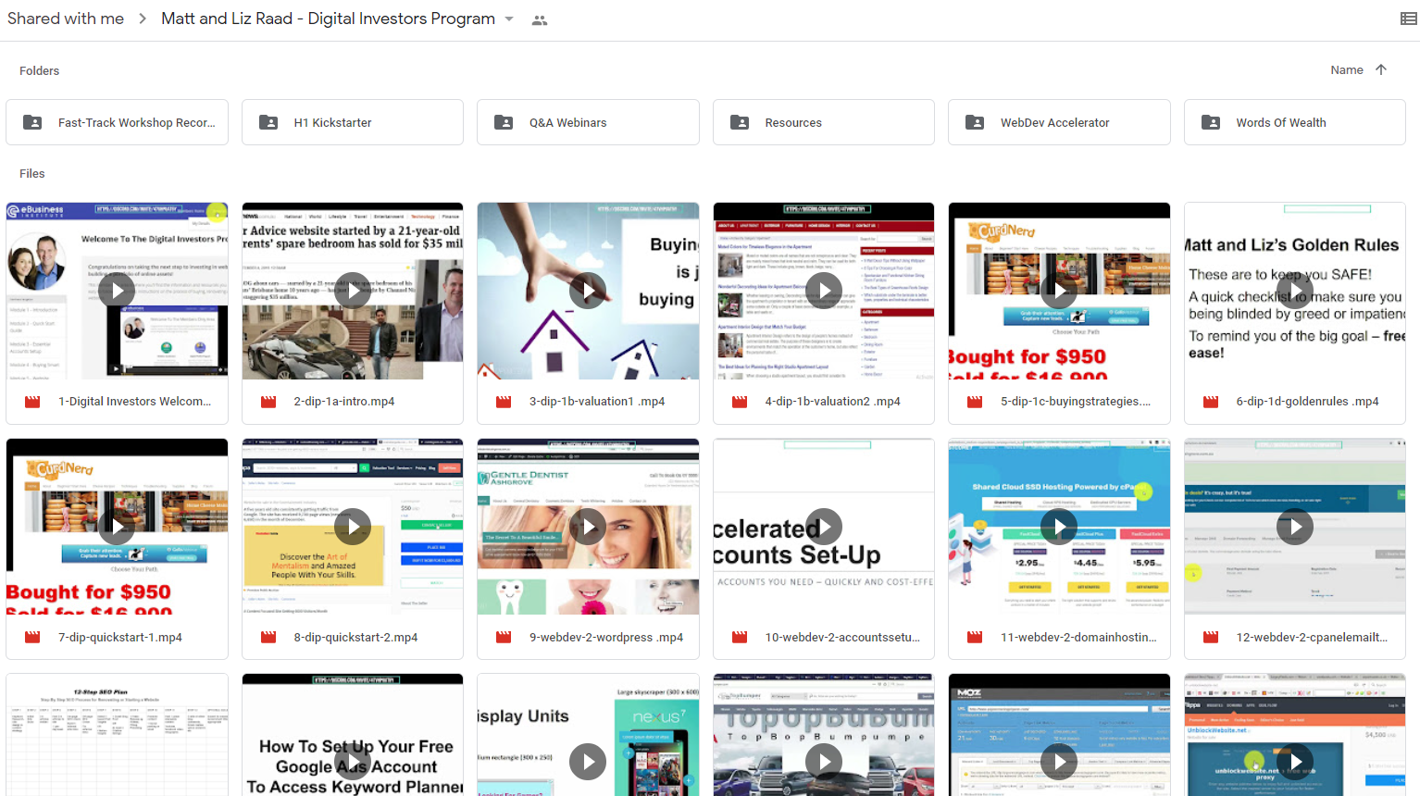Click folder icon of Q&A Webinars
The height and width of the screenshot is (796, 1420).
point(504,122)
